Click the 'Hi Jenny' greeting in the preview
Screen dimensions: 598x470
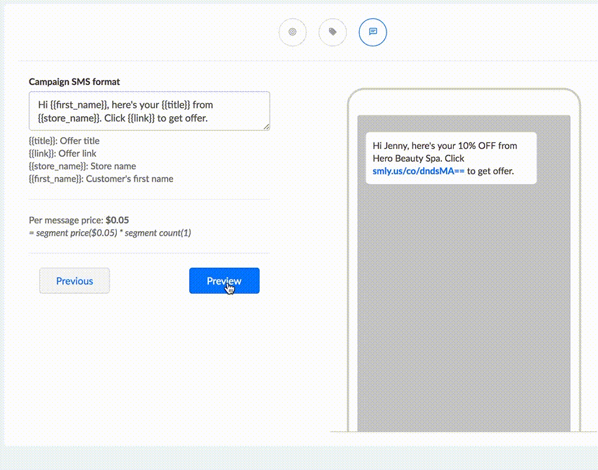click(390, 146)
